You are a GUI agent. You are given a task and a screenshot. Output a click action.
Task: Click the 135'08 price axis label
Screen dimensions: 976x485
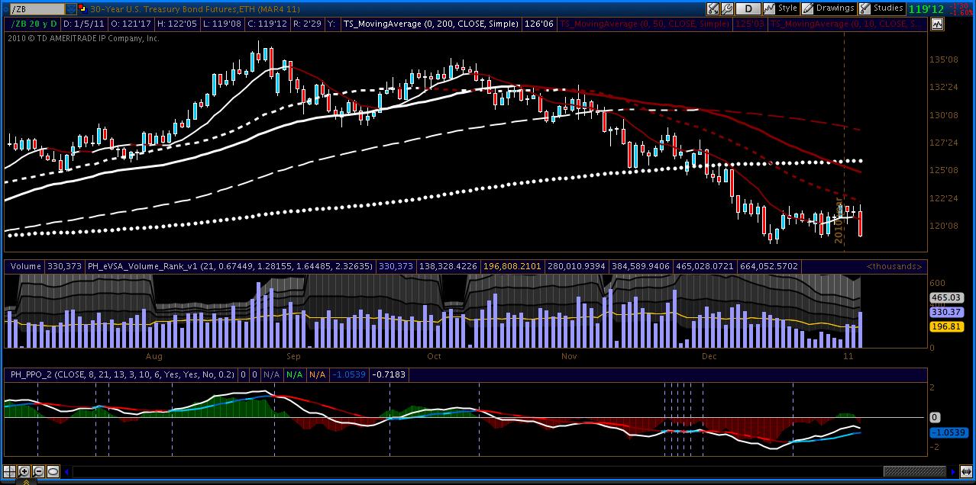[x=943, y=59]
